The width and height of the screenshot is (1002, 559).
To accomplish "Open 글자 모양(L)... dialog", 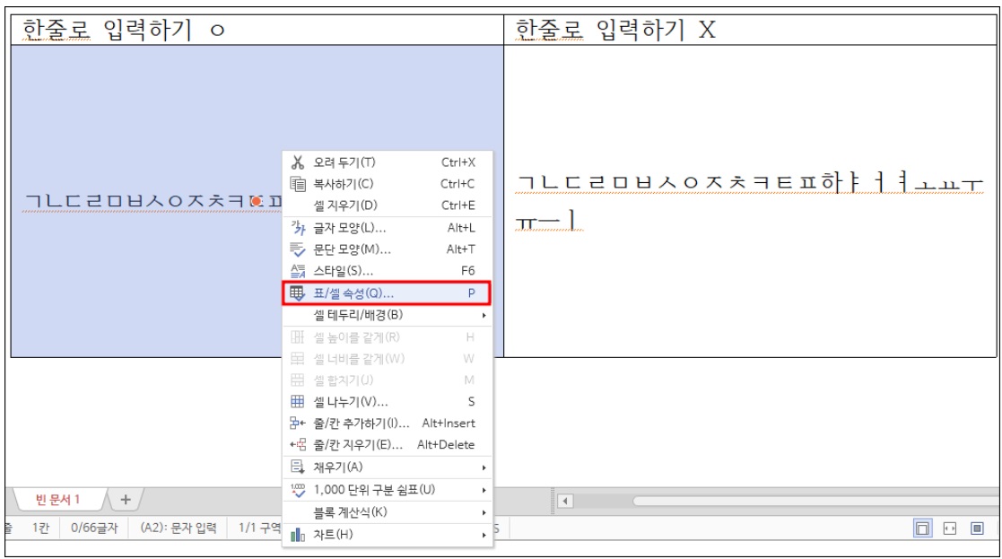I will (x=388, y=227).
